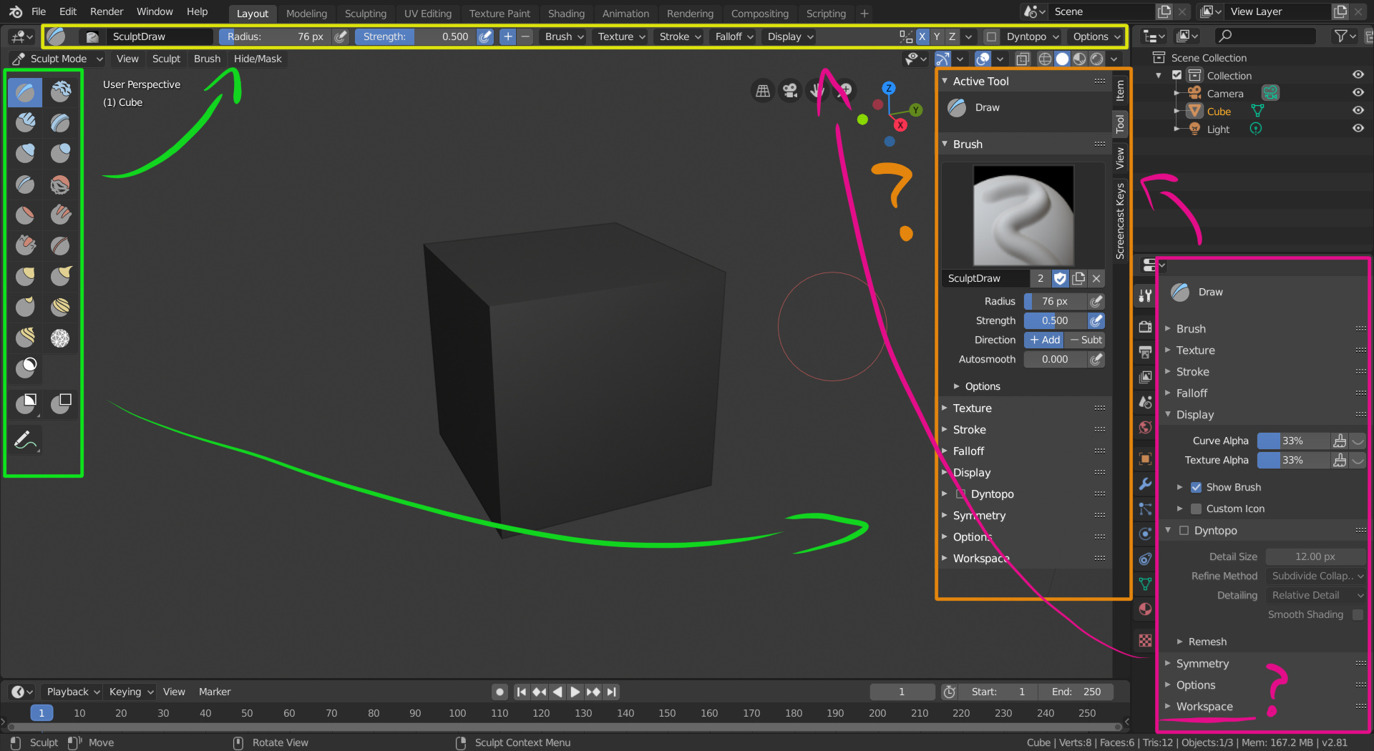Open Refine Method dropdown
Viewport: 1374px width, 751px height.
pyautogui.click(x=1316, y=576)
